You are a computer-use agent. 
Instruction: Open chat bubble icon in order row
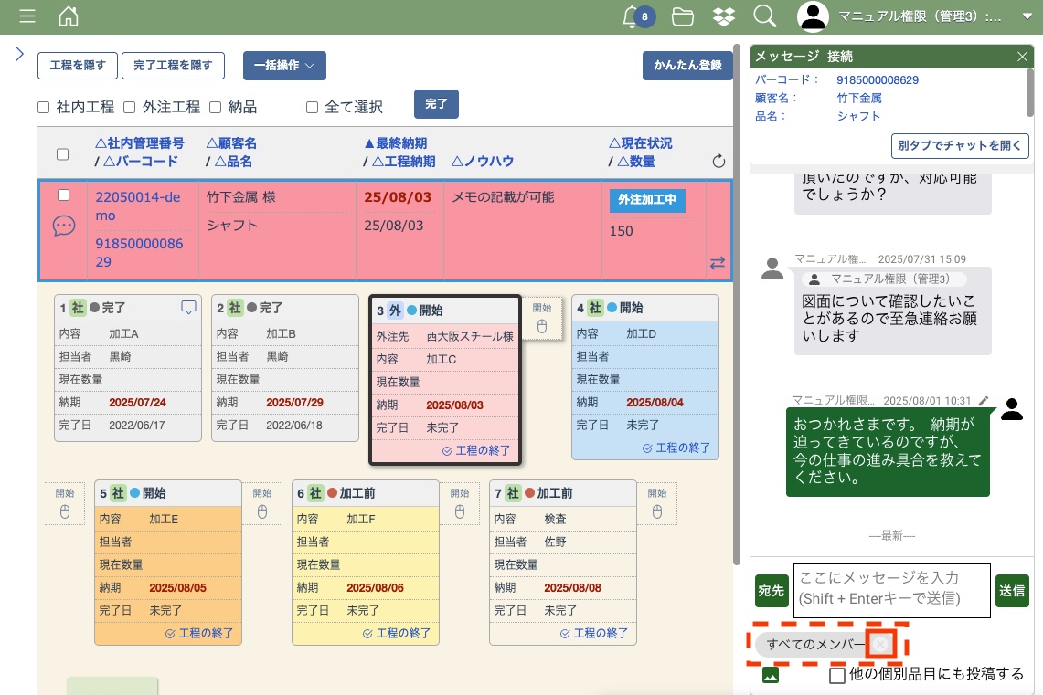[x=64, y=226]
